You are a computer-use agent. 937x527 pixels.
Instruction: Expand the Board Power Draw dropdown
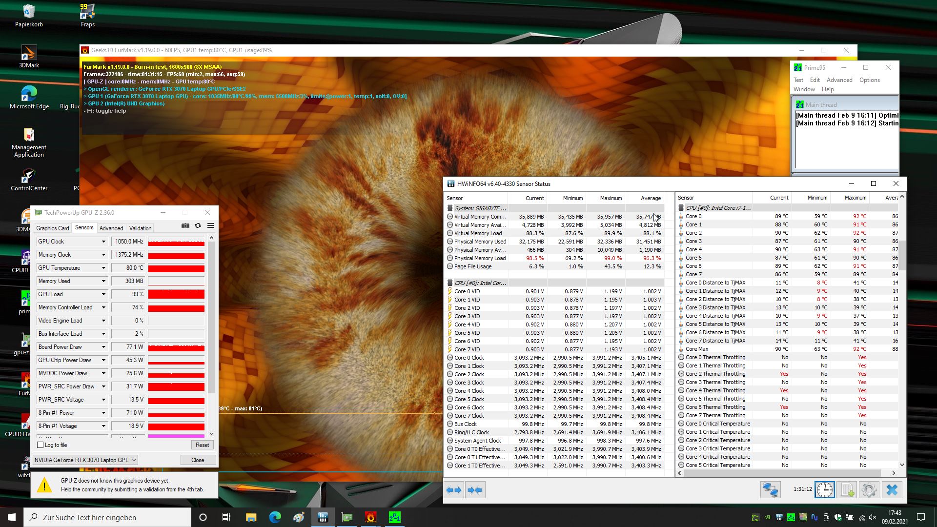point(103,347)
